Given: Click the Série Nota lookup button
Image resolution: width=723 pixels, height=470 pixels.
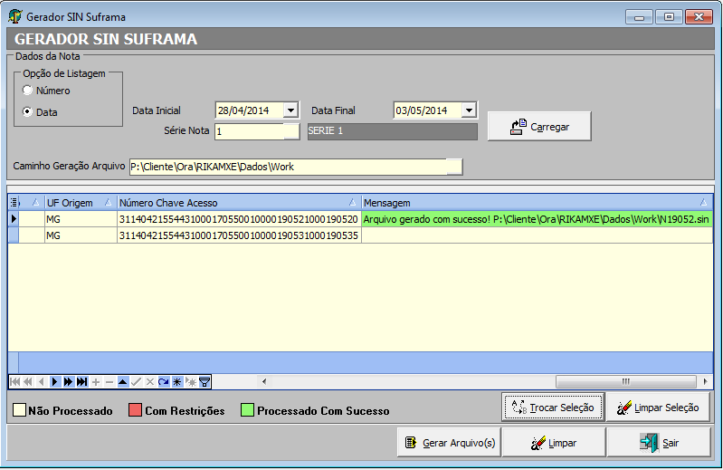Looking at the screenshot, I should coord(290,131).
